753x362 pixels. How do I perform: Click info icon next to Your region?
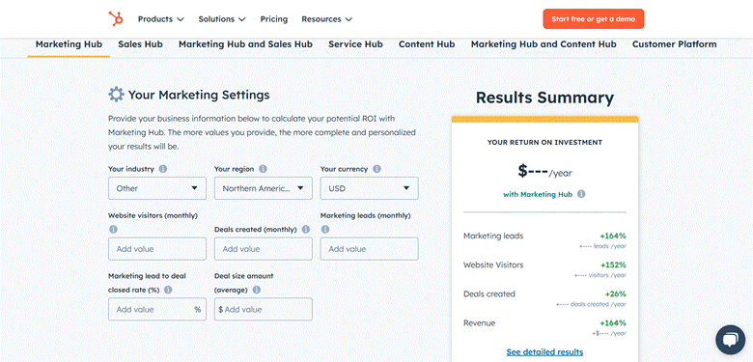(263, 169)
